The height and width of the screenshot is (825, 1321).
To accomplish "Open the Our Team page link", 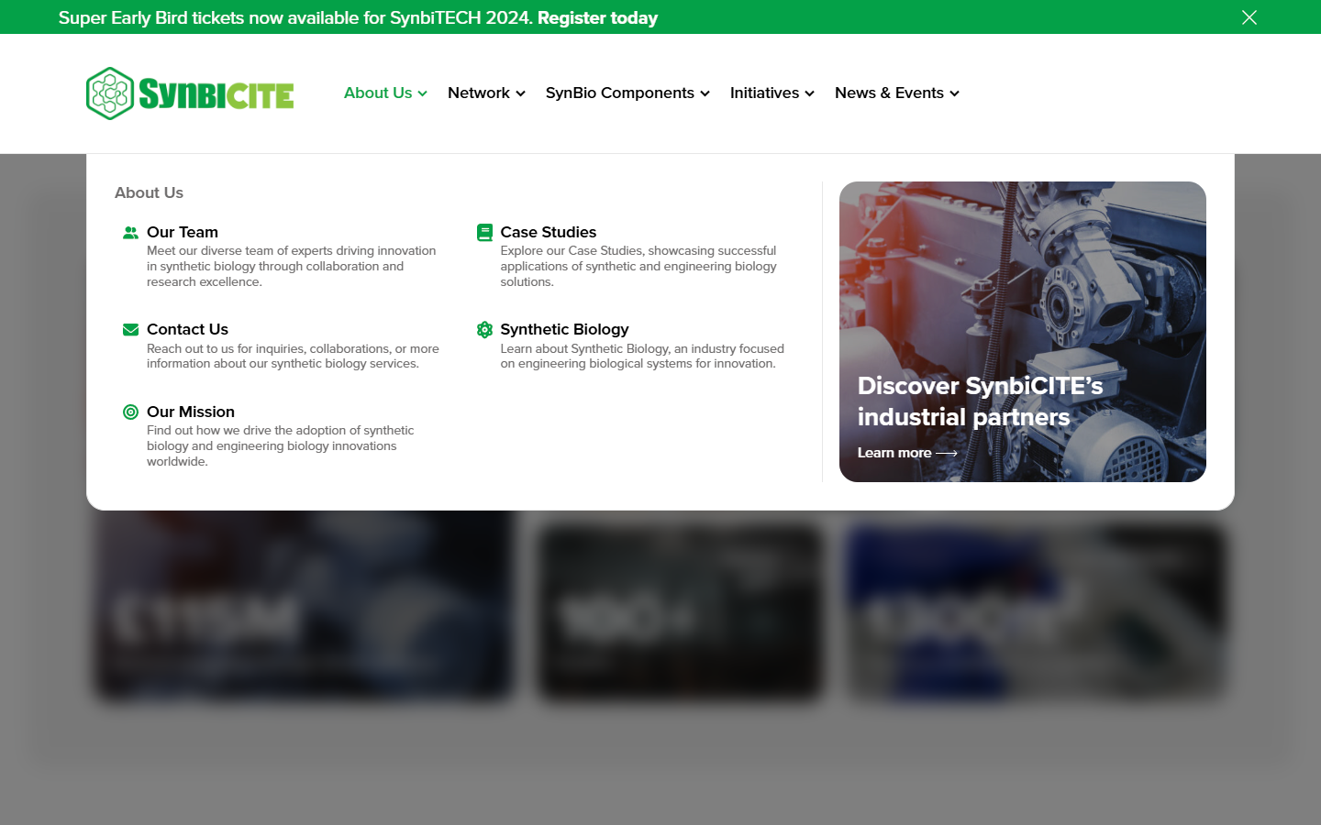I will [182, 232].
